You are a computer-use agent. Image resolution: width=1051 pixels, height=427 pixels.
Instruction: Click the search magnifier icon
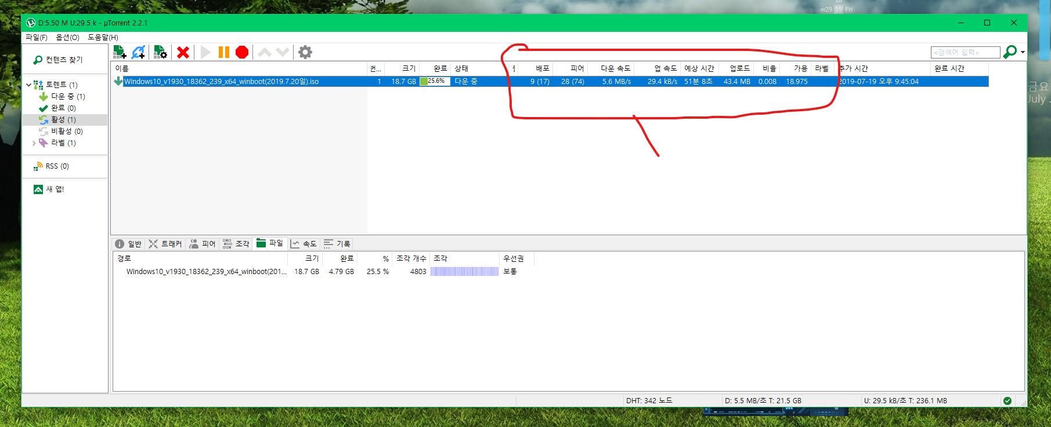[1010, 52]
